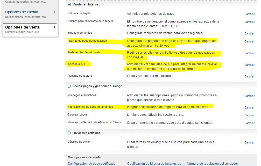
Task: Click the Botones de PayPal label
Action: pos(79,13)
